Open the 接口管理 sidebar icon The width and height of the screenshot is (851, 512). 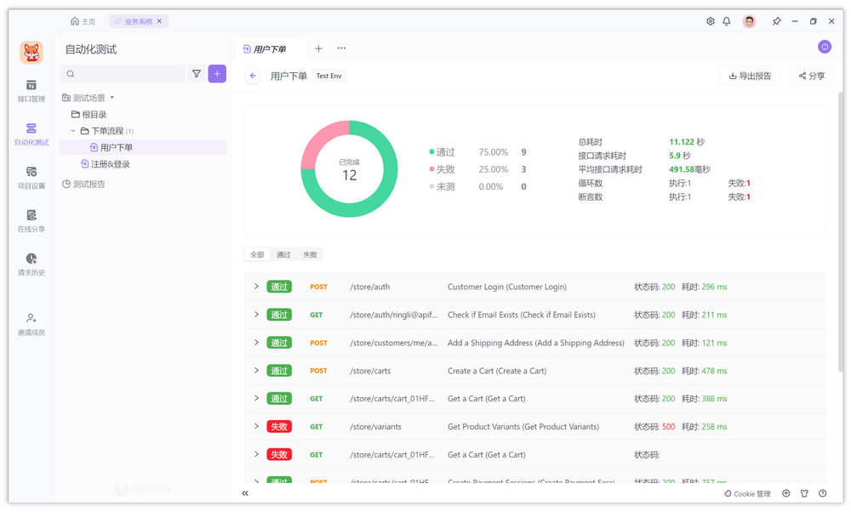[x=31, y=90]
